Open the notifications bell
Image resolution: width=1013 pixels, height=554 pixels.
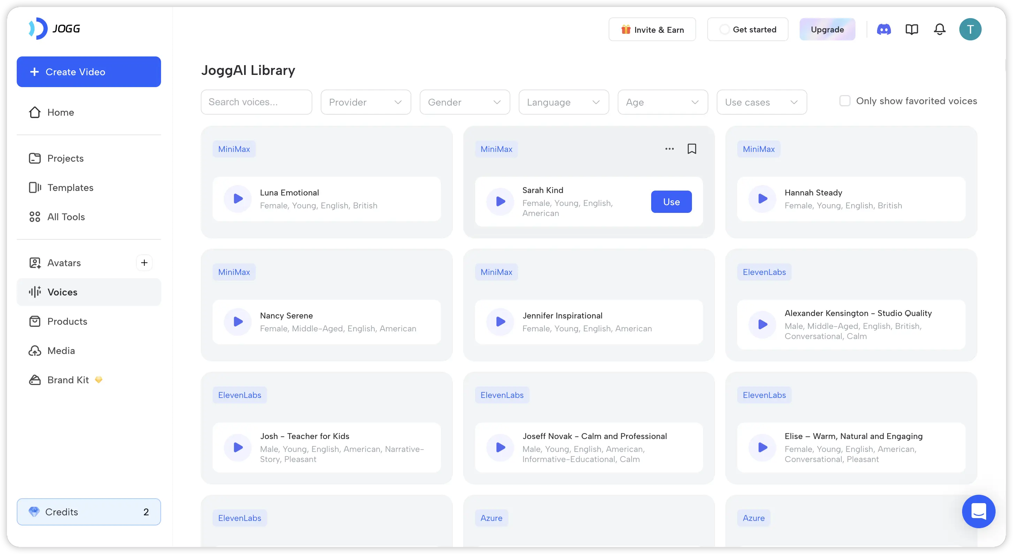[x=939, y=30]
